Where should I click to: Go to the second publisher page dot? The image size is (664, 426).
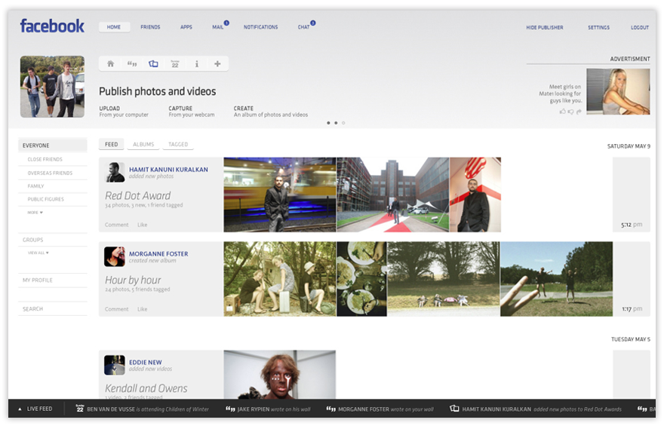click(336, 123)
